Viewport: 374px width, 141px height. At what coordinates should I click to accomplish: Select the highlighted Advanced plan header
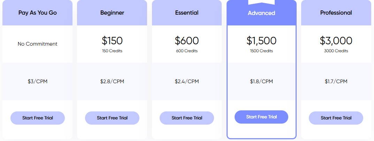tap(261, 13)
